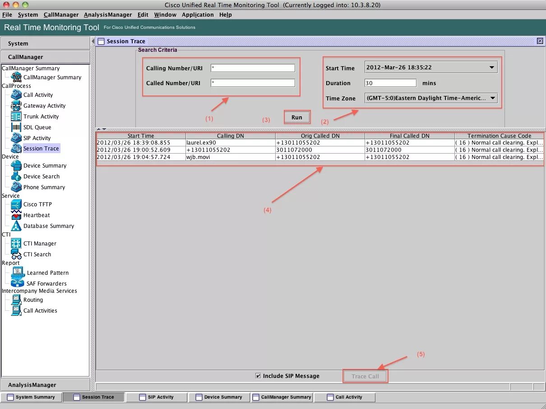Open the Application menu

pos(198,14)
